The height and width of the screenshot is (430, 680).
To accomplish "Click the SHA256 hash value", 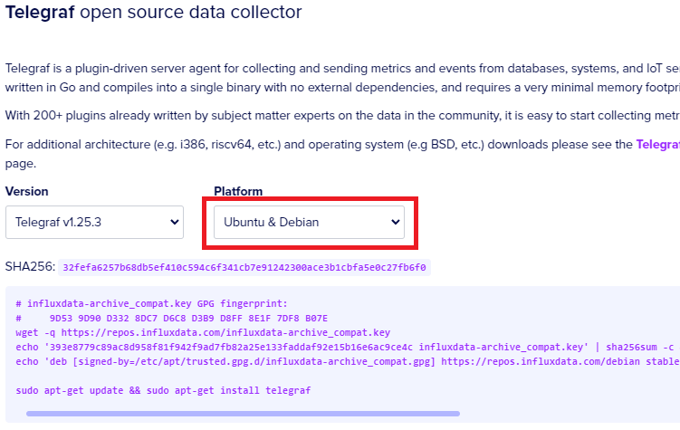I will tap(244, 268).
